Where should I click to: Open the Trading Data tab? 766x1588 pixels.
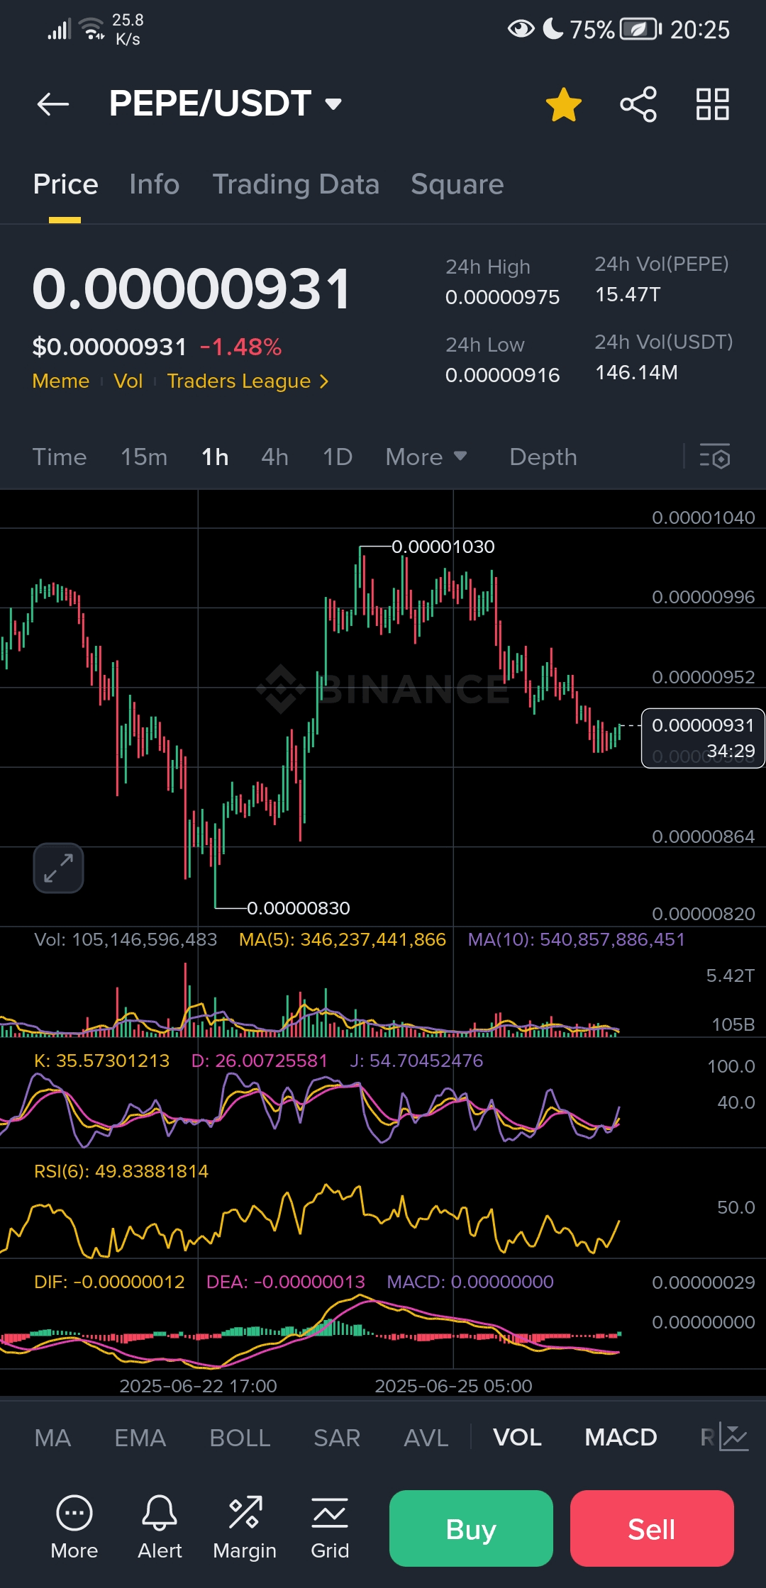(x=296, y=184)
